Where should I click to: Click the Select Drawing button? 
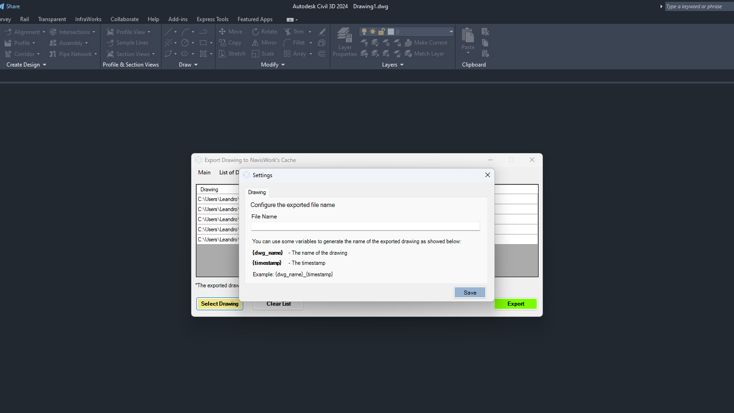(220, 304)
